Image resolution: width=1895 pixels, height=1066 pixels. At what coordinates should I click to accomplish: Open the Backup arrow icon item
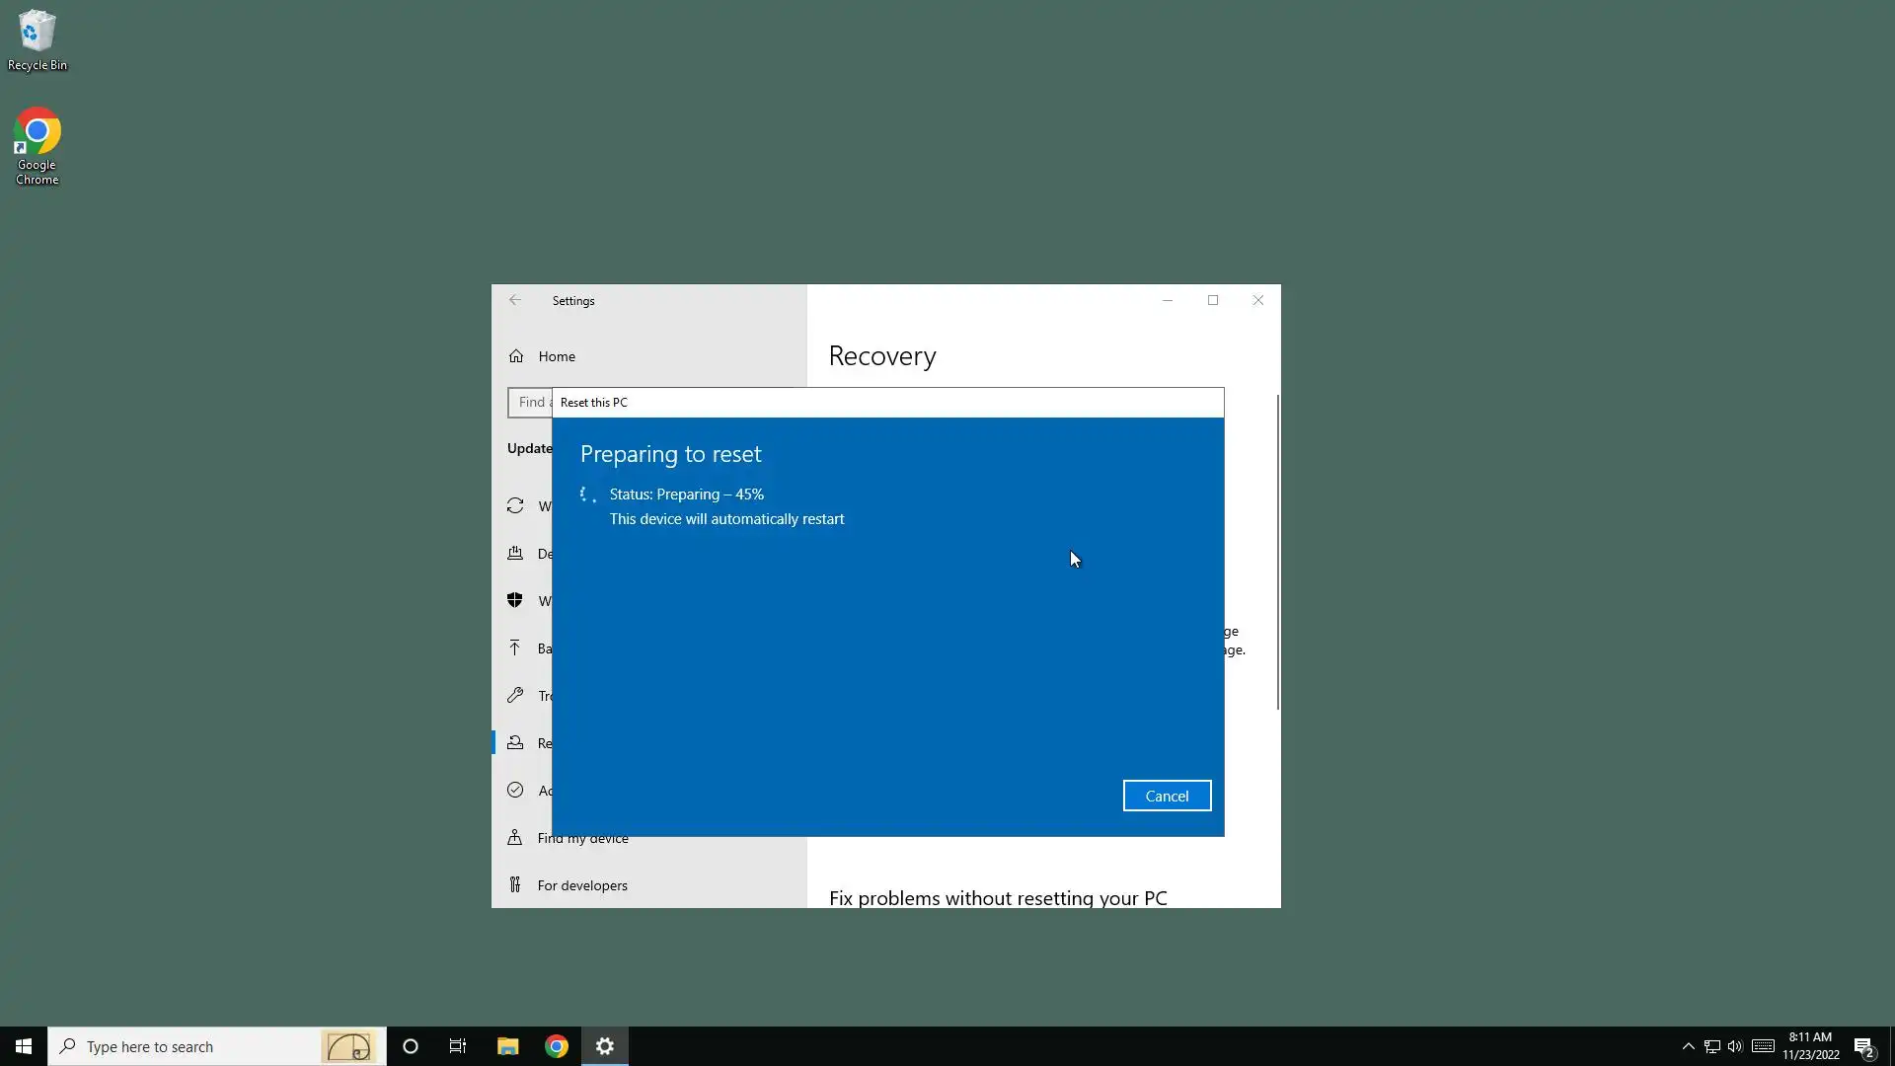pyautogui.click(x=515, y=647)
